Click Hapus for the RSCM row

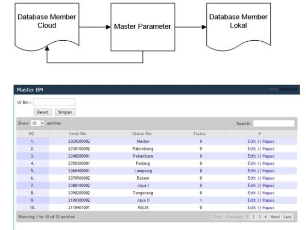coord(268,207)
